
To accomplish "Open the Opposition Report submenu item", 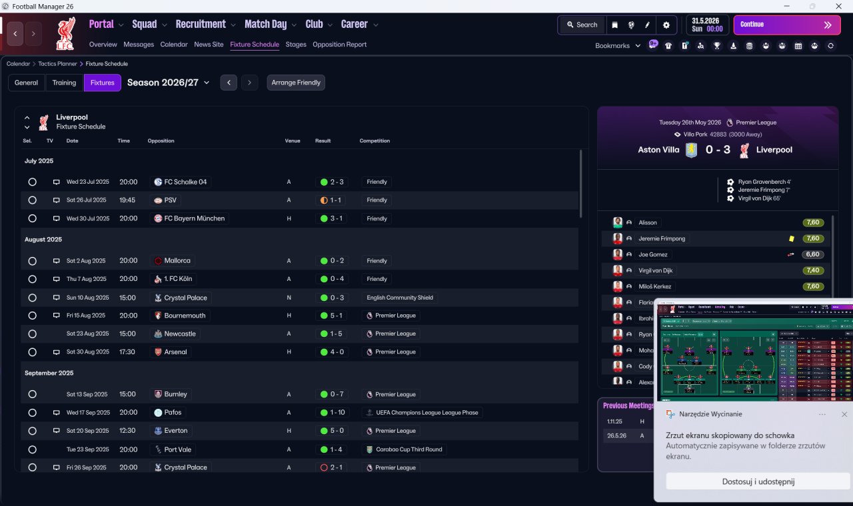I will pyautogui.click(x=340, y=45).
